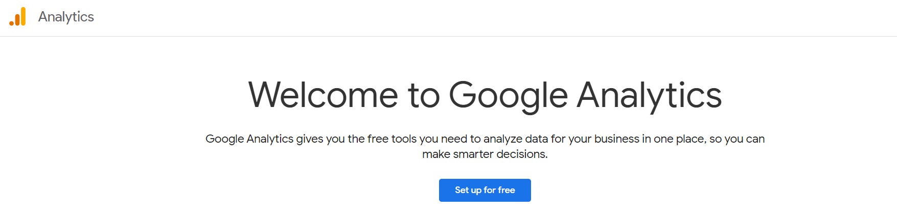Click the Google Analytics description paragraph
Image resolution: width=897 pixels, height=215 pixels.
[x=485, y=146]
